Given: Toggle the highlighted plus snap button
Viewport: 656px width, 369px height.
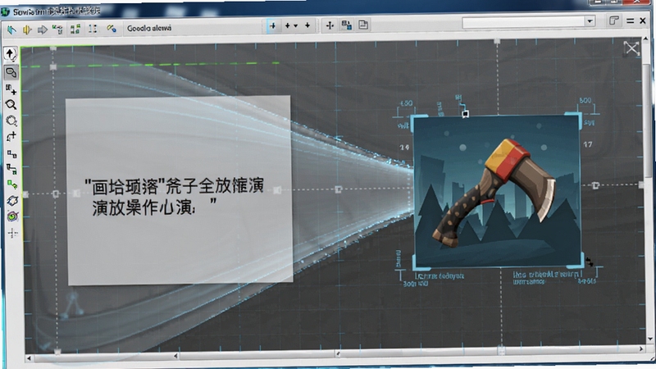Looking at the screenshot, I should tap(273, 26).
